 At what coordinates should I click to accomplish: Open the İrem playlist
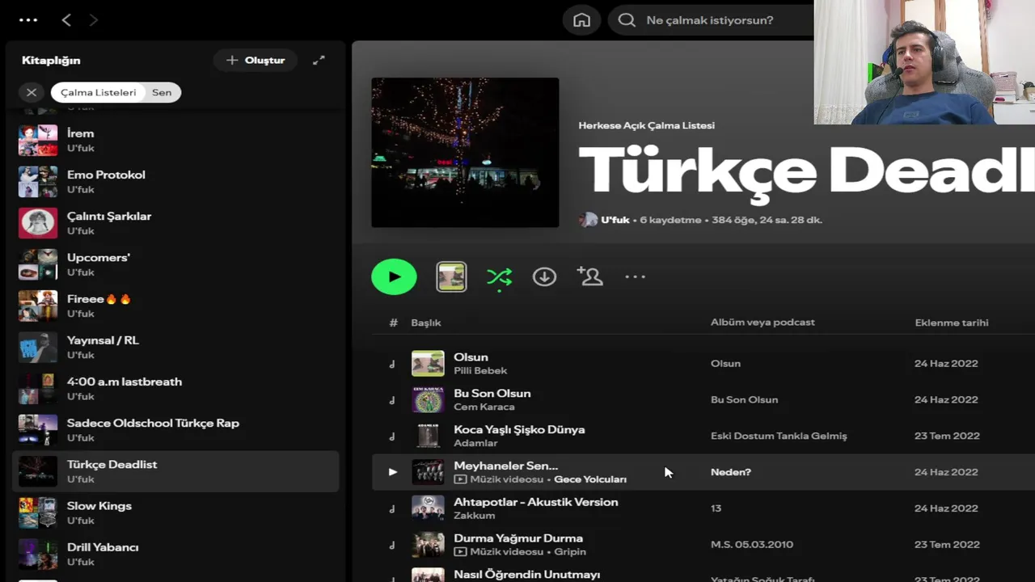point(175,141)
